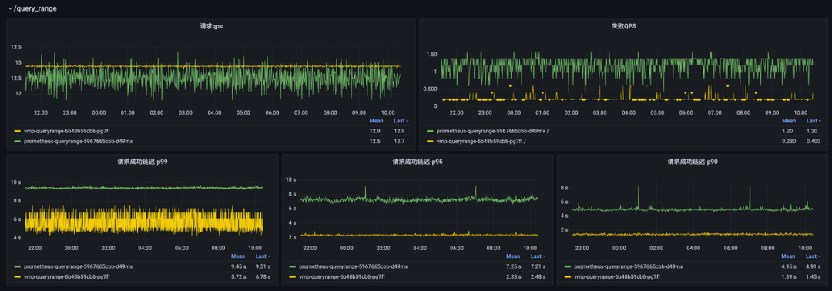
Task: Open the 请求qps panel title menu
Action: coord(211,26)
